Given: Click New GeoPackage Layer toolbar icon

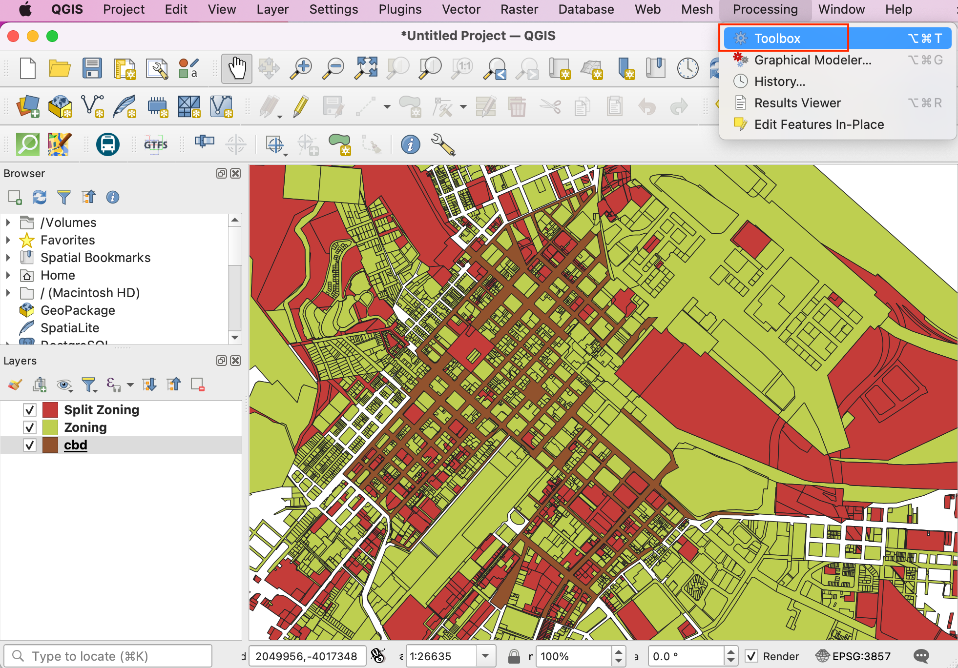Looking at the screenshot, I should coord(60,106).
